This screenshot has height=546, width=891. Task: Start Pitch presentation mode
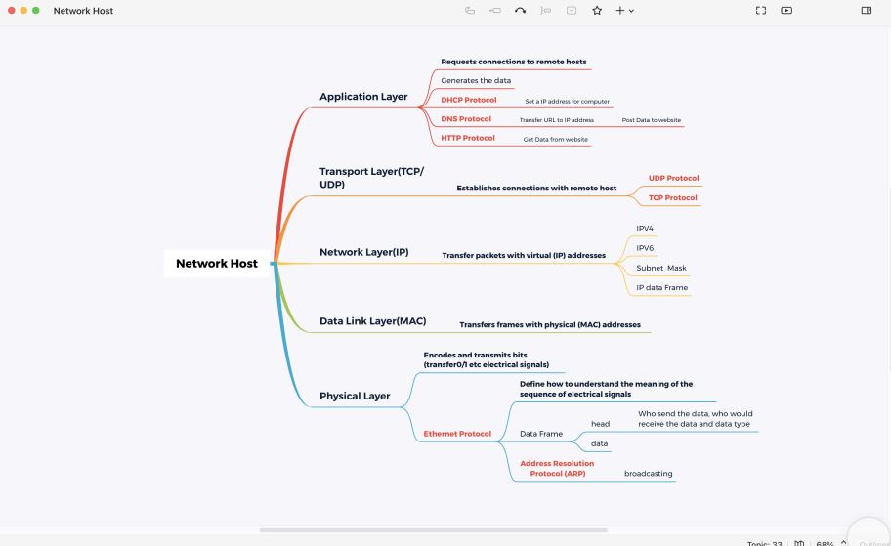786,11
